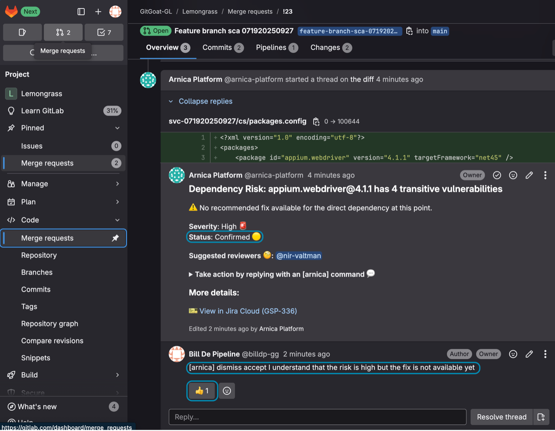Open View in Jira Cloud link

[248, 311]
